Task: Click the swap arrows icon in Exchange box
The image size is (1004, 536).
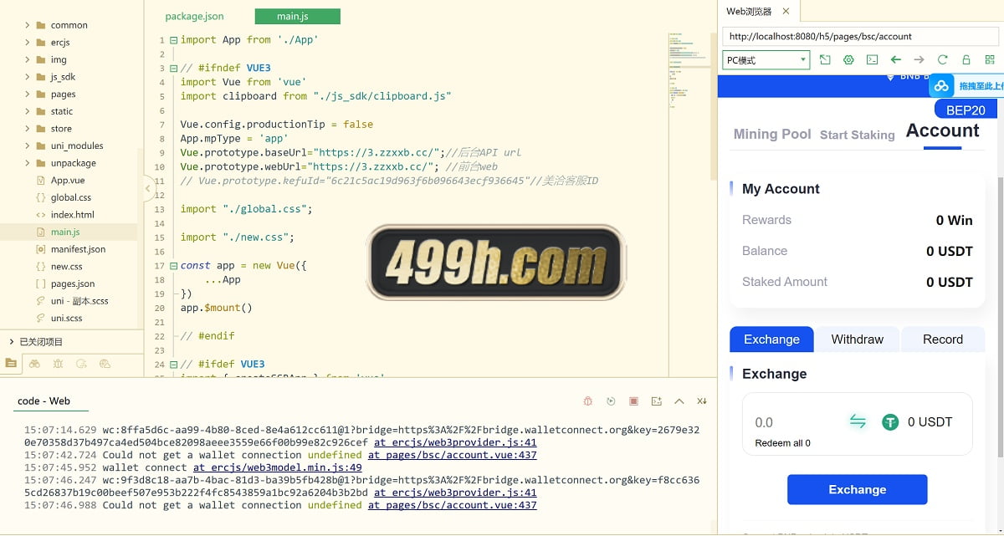Action: [x=858, y=421]
